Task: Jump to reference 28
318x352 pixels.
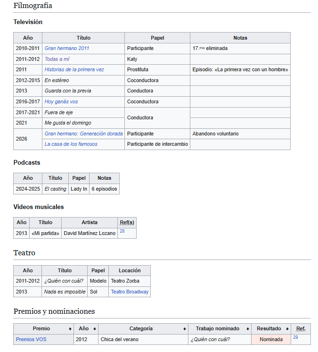Action: point(122,231)
